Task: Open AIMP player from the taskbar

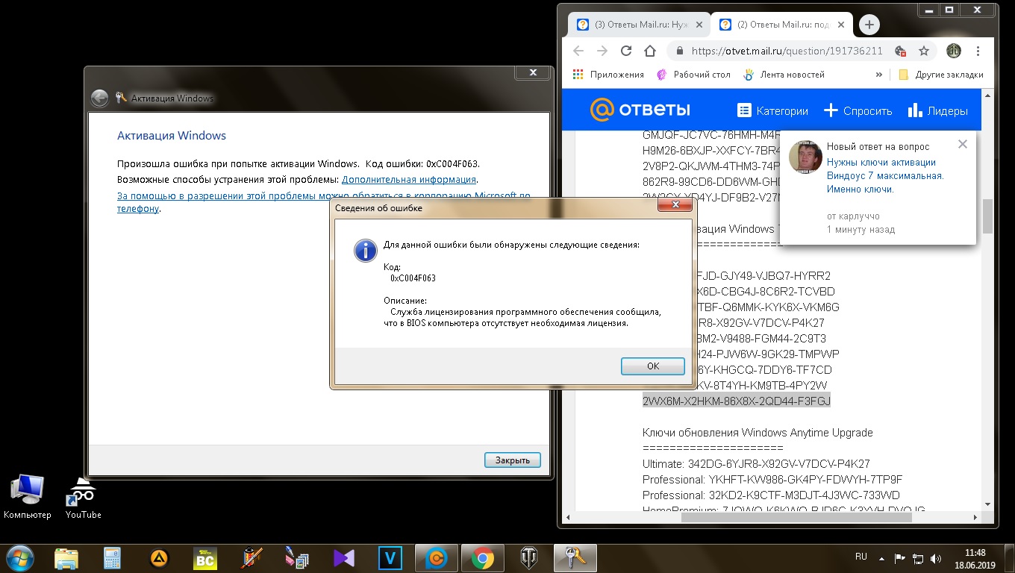Action: click(x=159, y=558)
